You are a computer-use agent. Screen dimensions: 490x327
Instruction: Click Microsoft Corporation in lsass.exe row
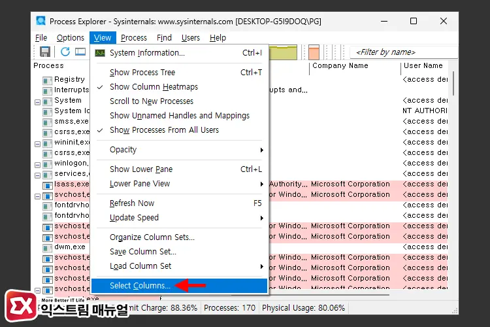pyautogui.click(x=350, y=184)
